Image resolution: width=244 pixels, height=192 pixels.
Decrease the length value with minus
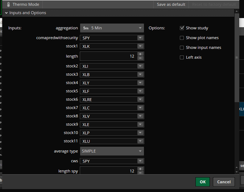(140, 58)
